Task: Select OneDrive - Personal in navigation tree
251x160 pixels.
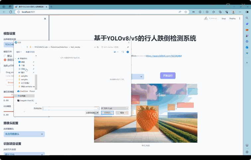Action: pyautogui.click(x=26, y=91)
